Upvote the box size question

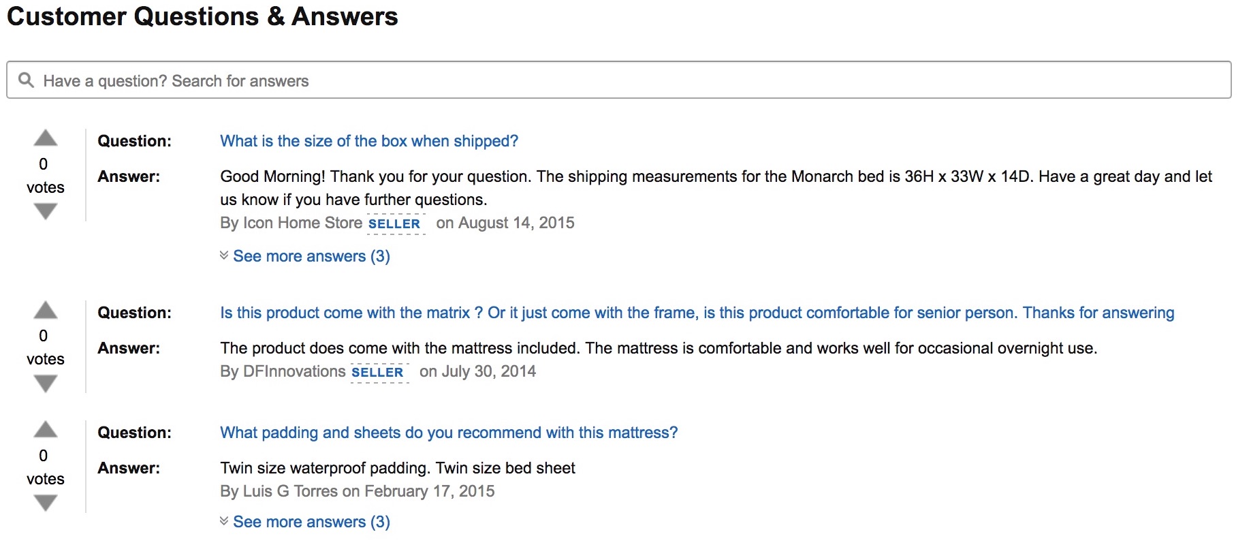(46, 138)
